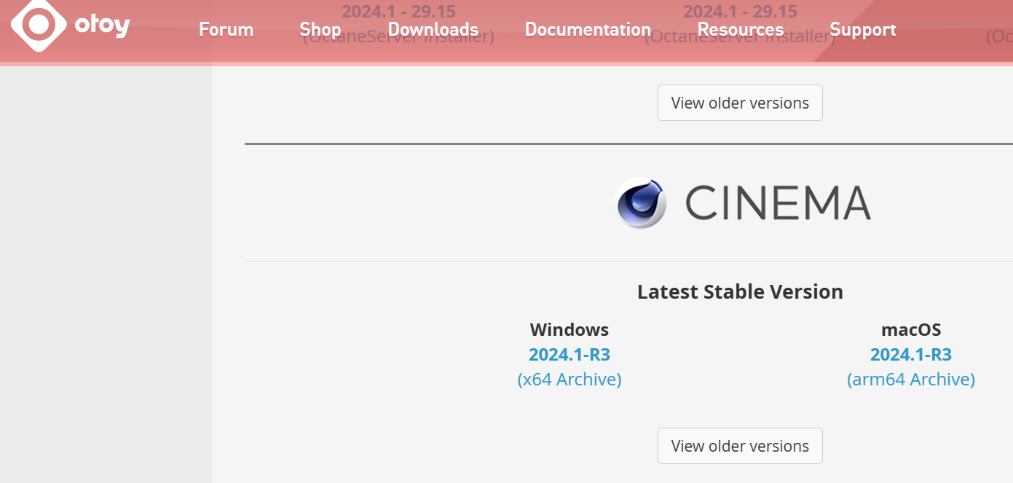Image resolution: width=1013 pixels, height=483 pixels.
Task: Click the CINEMA wordmark text
Action: tap(778, 203)
